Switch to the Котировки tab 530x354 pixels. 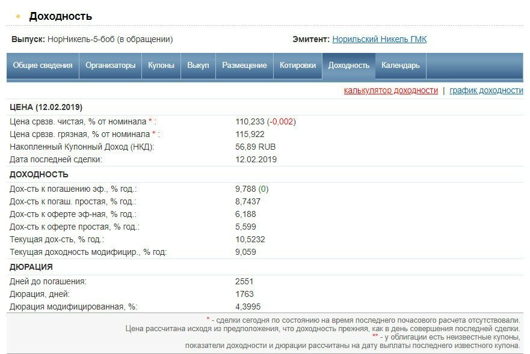click(298, 66)
